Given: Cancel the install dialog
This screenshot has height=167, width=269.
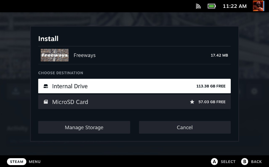Looking at the screenshot, I should click(185, 127).
